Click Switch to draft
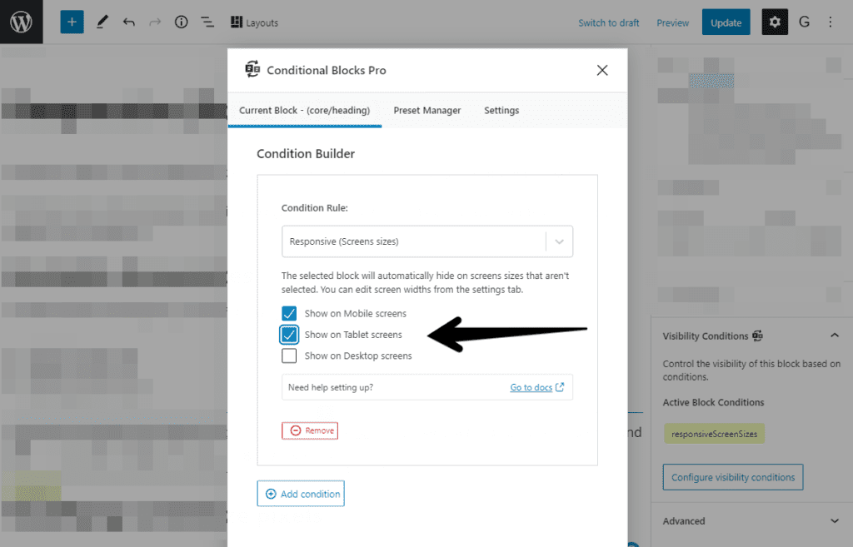Image resolution: width=853 pixels, height=547 pixels. pos(608,22)
